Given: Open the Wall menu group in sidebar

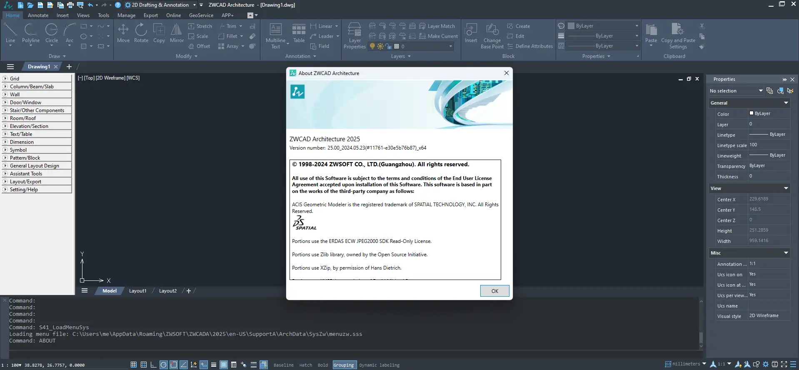Looking at the screenshot, I should 37,95.
